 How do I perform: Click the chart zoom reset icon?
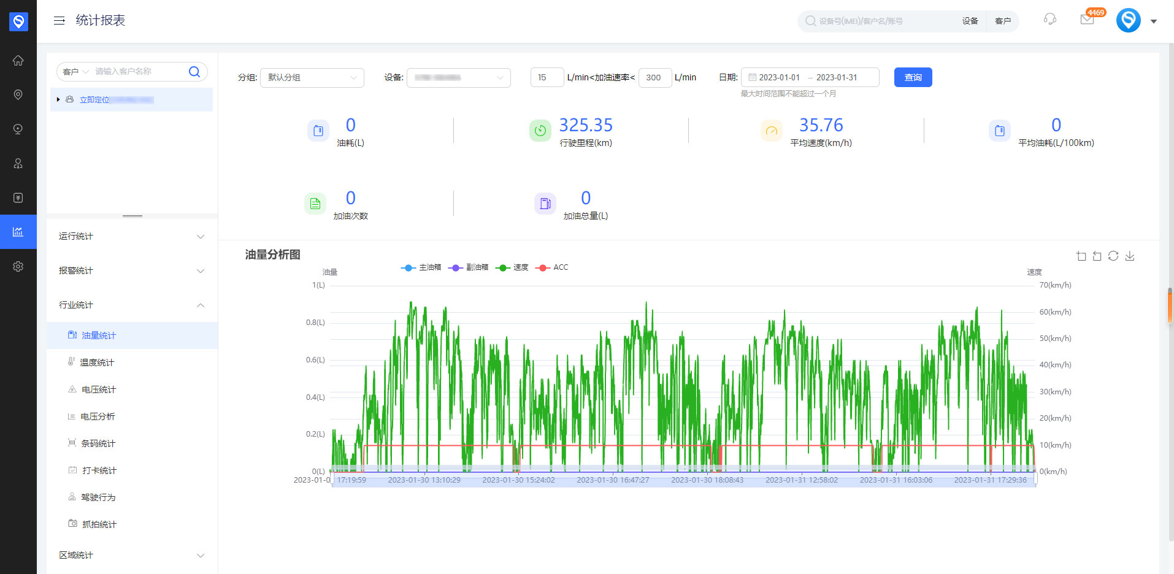pos(1097,256)
